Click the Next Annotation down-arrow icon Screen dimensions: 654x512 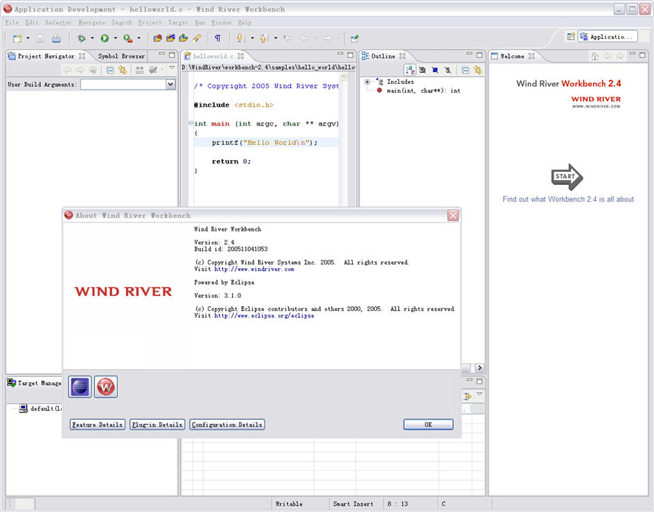point(240,38)
